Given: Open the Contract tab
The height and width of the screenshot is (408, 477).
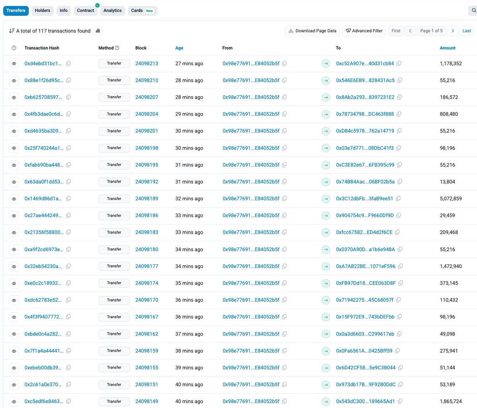Looking at the screenshot, I should click(85, 10).
